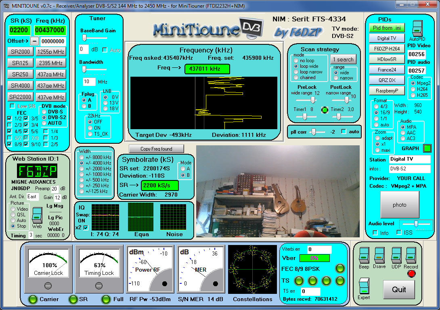Adjust the PreLock wide range slider
The image size is (440, 310).
312,100
